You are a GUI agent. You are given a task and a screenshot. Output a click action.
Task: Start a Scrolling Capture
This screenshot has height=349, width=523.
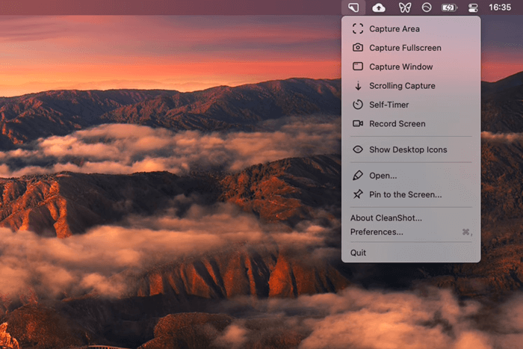411,86
